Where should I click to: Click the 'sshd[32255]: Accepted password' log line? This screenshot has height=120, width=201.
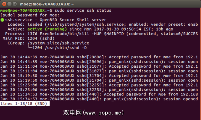(99, 85)
